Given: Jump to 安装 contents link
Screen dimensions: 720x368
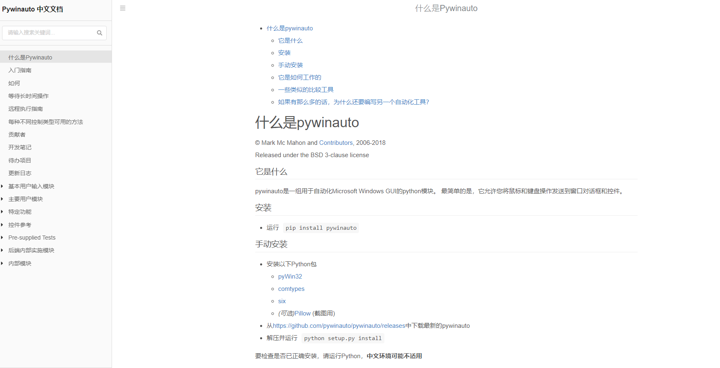Looking at the screenshot, I should tap(284, 53).
